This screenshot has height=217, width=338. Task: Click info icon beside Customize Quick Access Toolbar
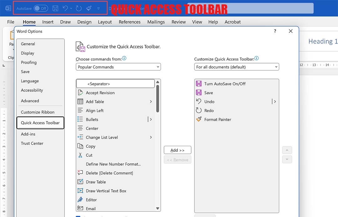[256, 58]
